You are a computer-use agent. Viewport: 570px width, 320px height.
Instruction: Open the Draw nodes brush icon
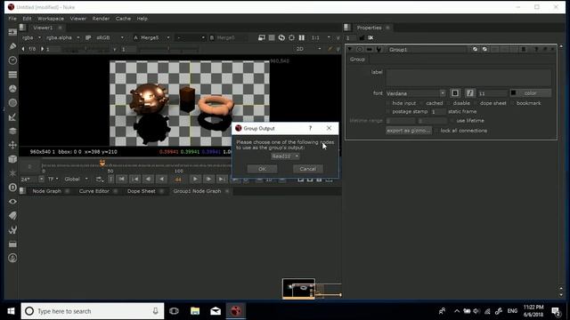click(12, 46)
